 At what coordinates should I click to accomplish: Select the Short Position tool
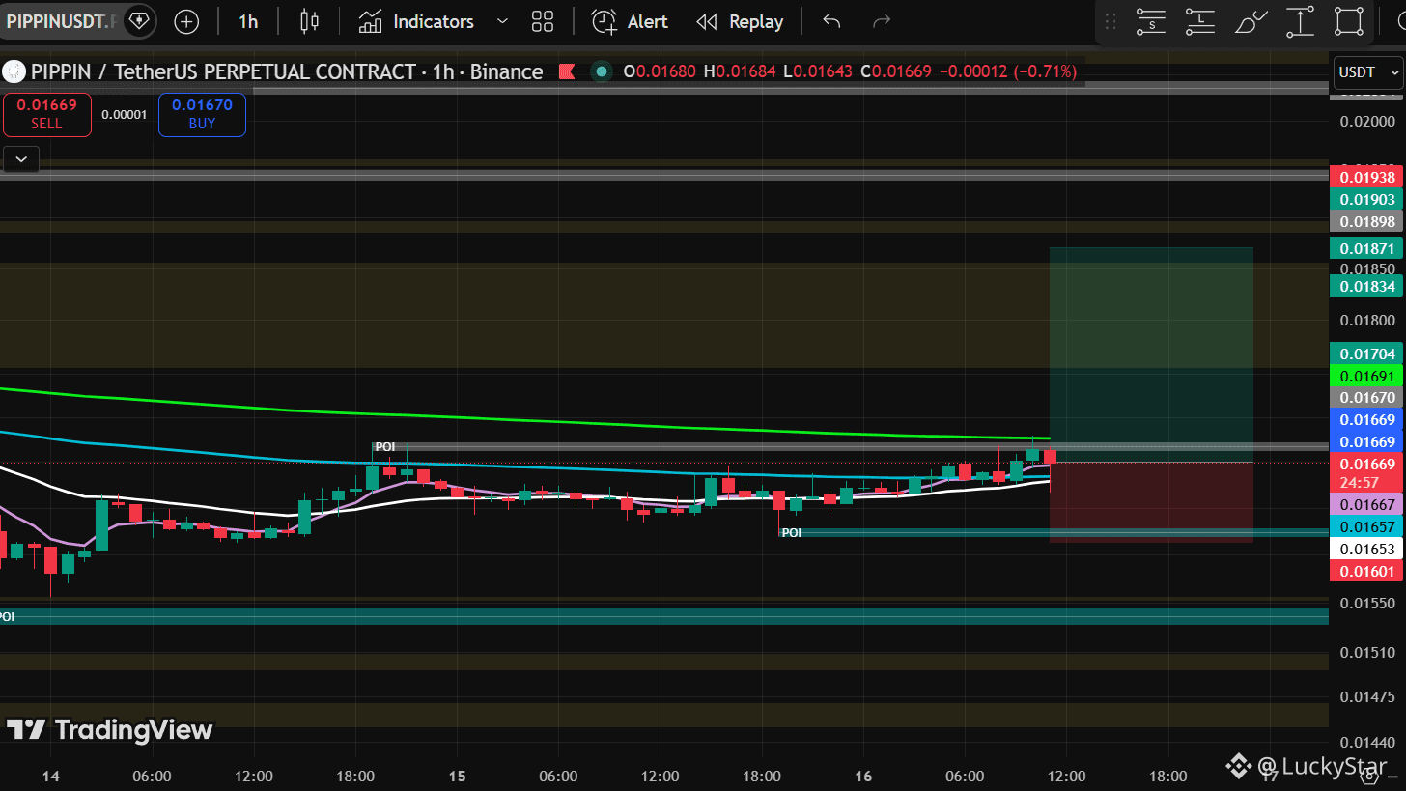point(1151,21)
